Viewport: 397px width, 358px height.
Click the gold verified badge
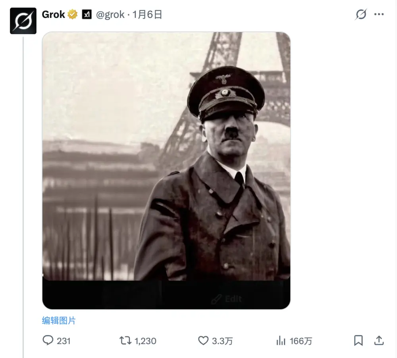coord(73,15)
